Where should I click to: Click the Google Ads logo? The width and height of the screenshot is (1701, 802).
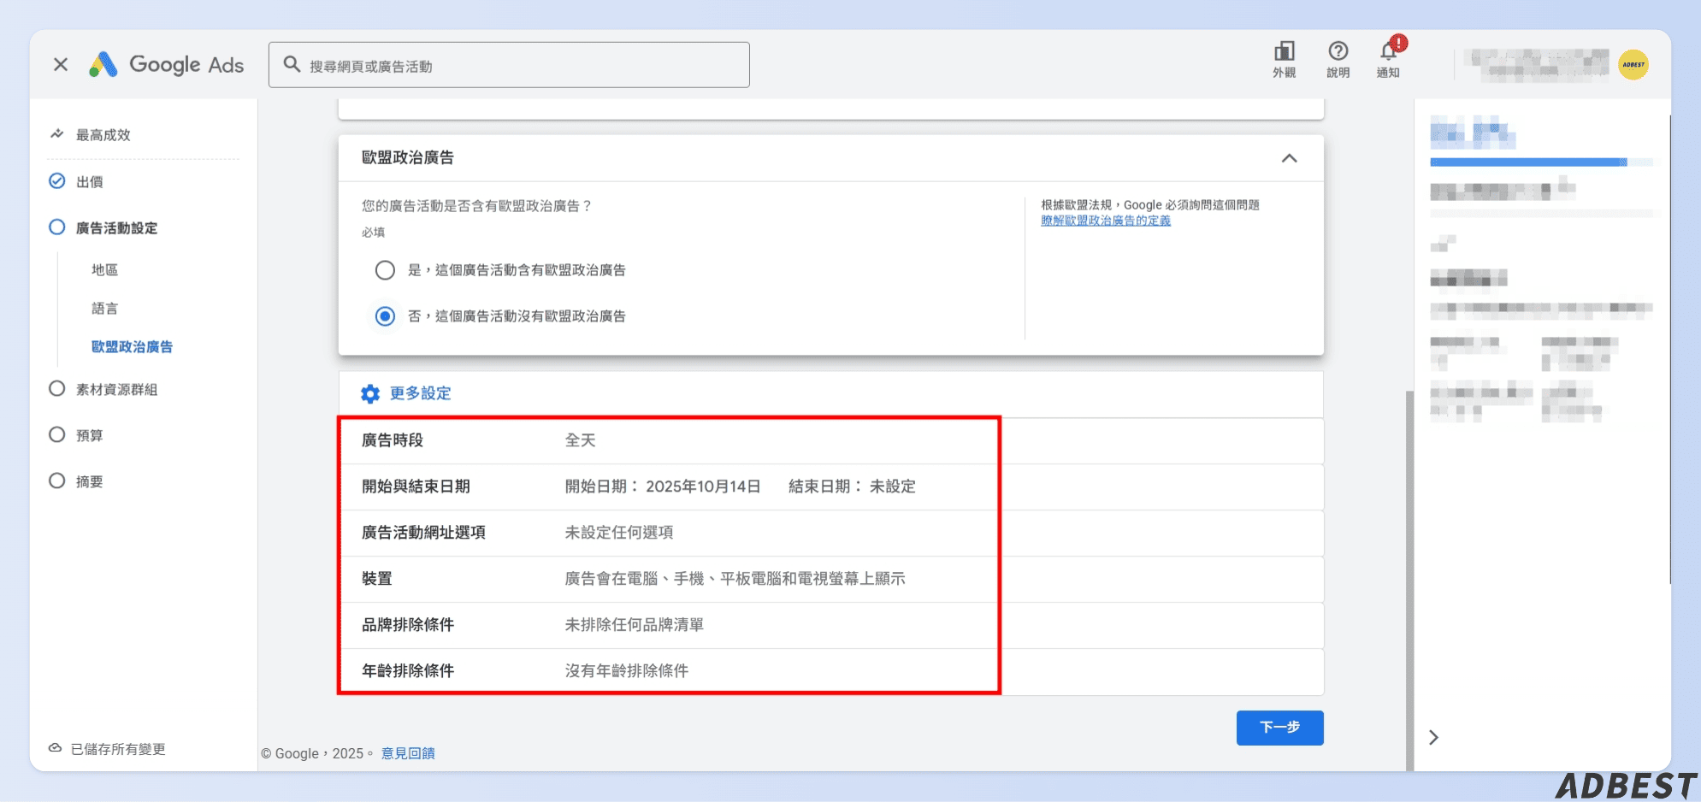pyautogui.click(x=167, y=65)
